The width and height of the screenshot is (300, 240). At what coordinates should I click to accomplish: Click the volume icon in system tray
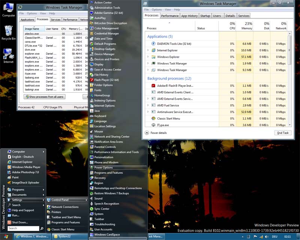(x=267, y=237)
